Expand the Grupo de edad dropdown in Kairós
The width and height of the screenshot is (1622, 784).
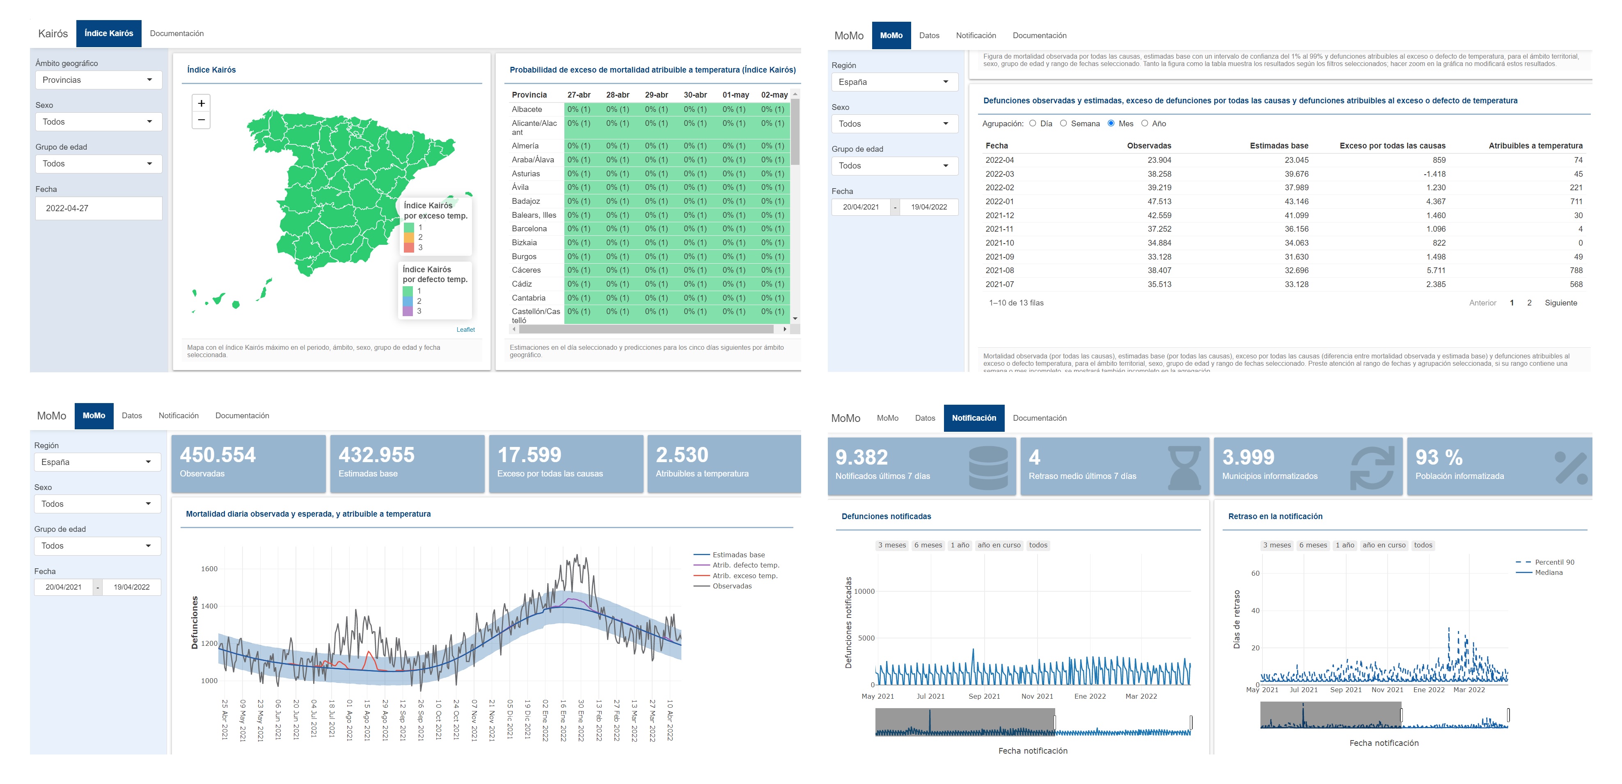(98, 164)
